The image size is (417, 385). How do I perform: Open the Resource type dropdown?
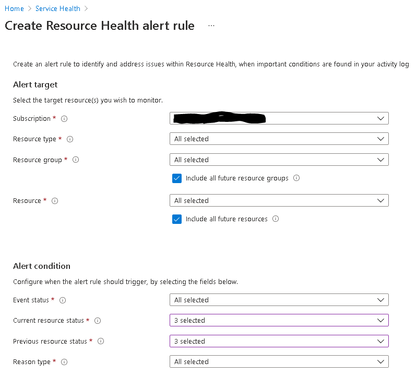(x=279, y=139)
